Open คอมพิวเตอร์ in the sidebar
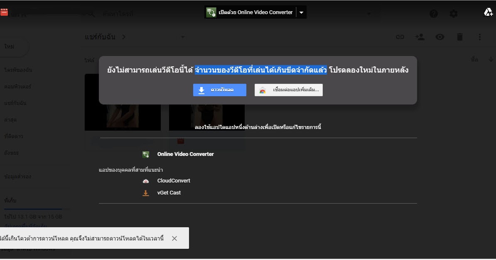Image resolution: width=496 pixels, height=260 pixels. [18, 87]
